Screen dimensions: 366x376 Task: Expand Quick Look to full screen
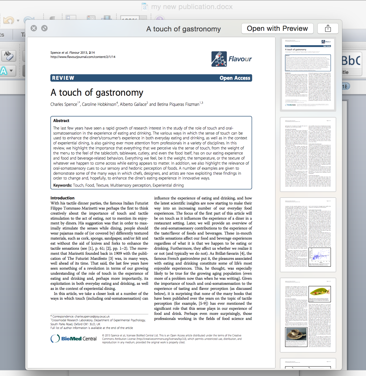point(44,28)
